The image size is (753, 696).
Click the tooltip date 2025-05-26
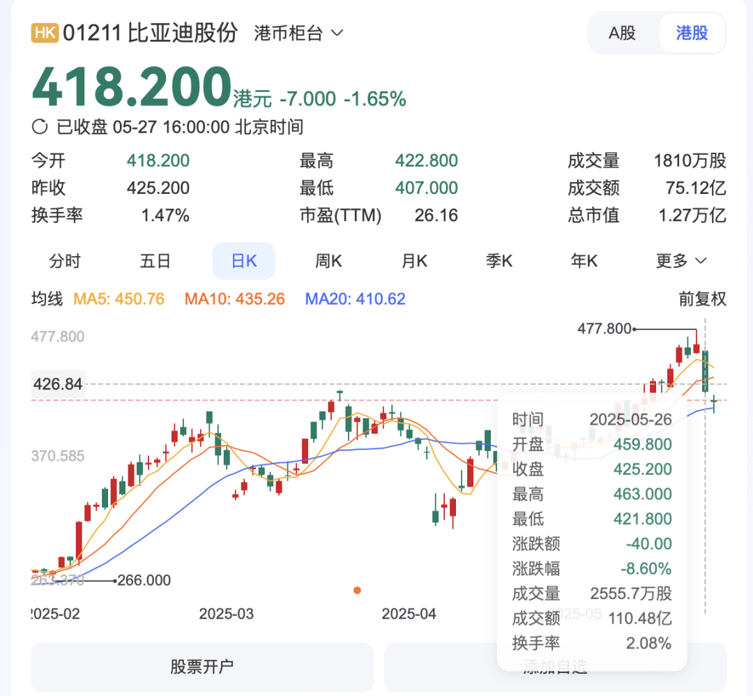click(x=630, y=419)
